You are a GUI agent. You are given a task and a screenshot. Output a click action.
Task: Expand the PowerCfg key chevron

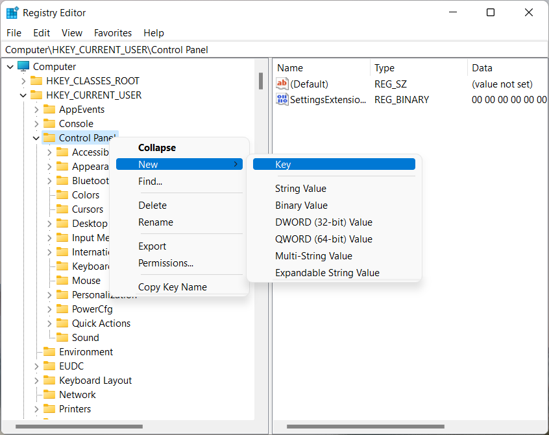pos(49,309)
